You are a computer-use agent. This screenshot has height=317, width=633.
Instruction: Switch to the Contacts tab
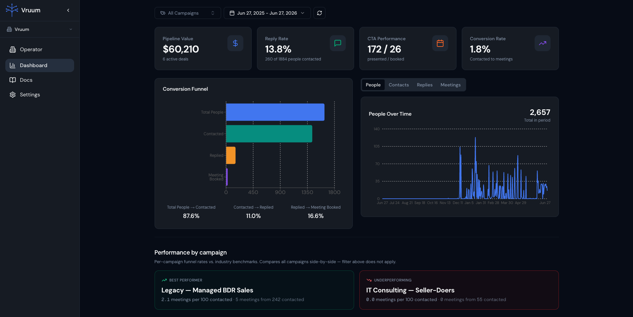coord(399,85)
